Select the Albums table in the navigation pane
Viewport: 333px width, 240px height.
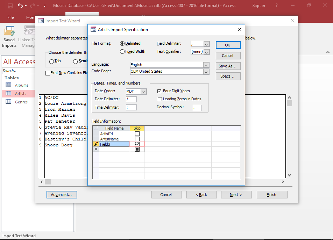coord(22,85)
